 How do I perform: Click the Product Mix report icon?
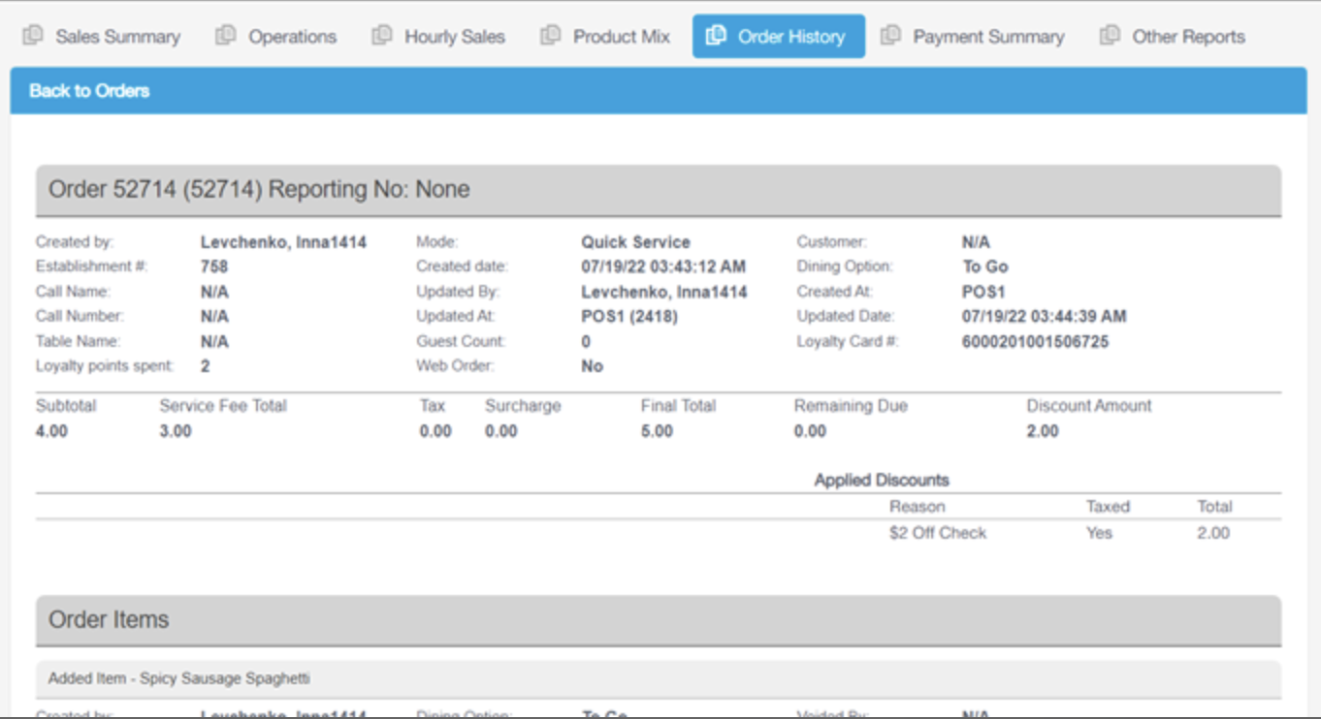[550, 38]
